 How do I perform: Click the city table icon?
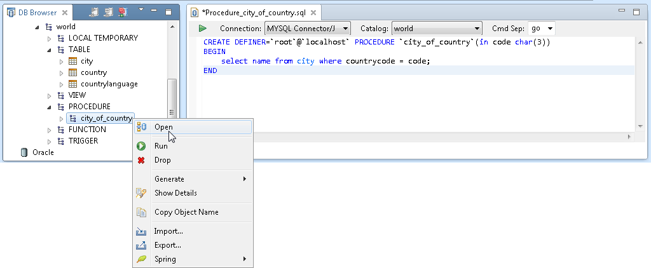pos(73,62)
